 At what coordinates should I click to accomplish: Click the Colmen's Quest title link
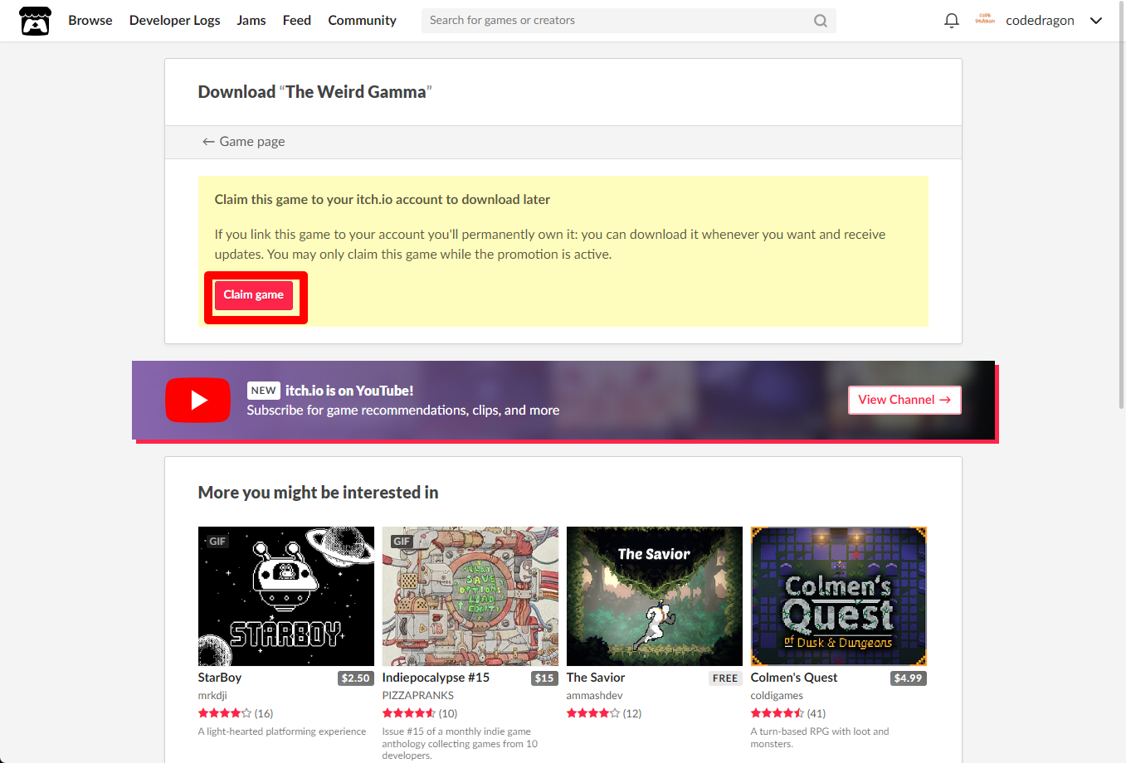pyautogui.click(x=794, y=678)
